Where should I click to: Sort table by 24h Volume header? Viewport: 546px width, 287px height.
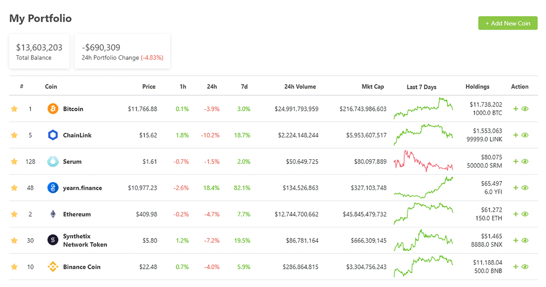[300, 87]
